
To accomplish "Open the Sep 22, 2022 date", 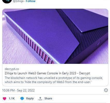I will (x=26, y=90).
